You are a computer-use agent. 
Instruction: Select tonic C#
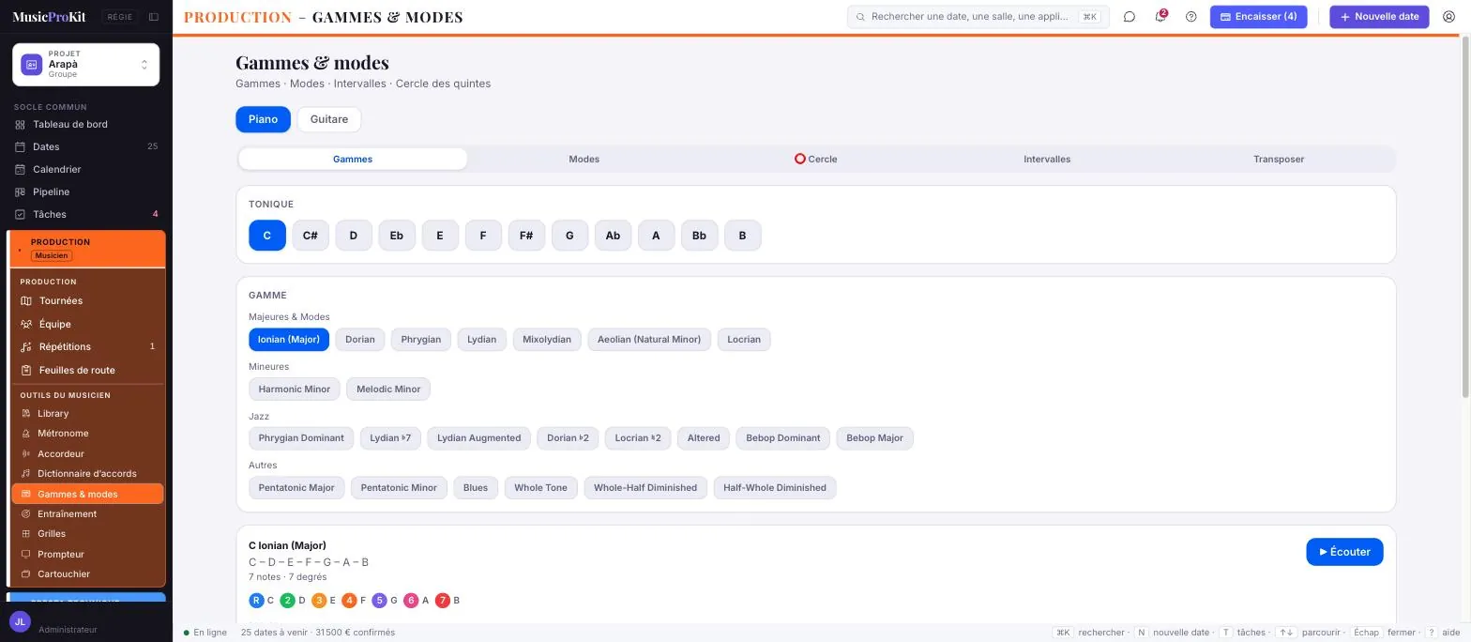[311, 236]
